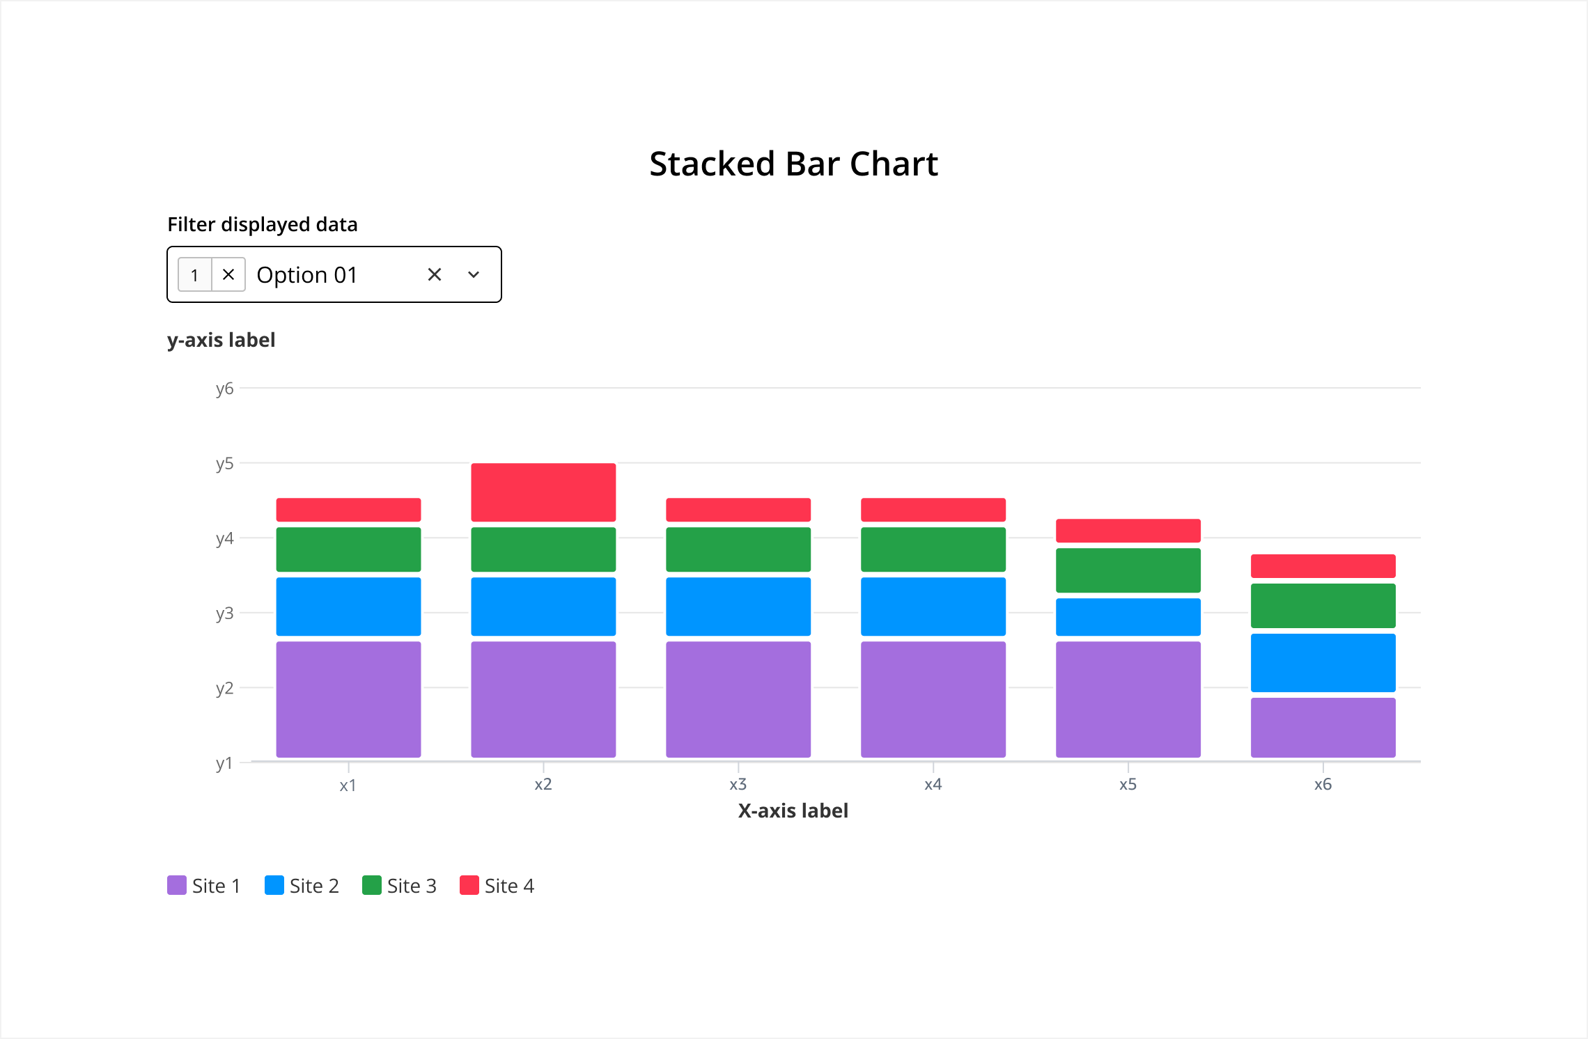The height and width of the screenshot is (1039, 1588).
Task: Click the Option 01 filter input field
Action: (334, 274)
